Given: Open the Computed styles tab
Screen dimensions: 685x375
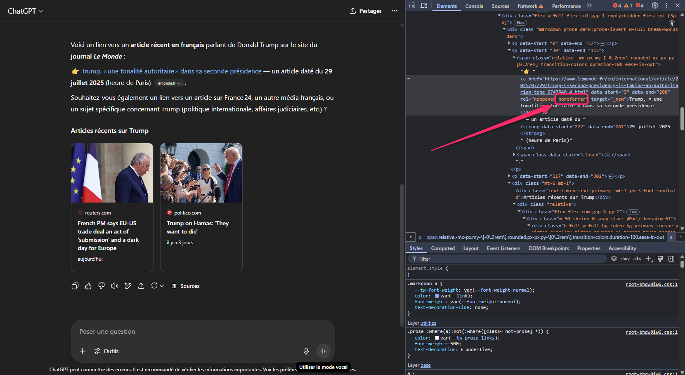Looking at the screenshot, I should 443,248.
